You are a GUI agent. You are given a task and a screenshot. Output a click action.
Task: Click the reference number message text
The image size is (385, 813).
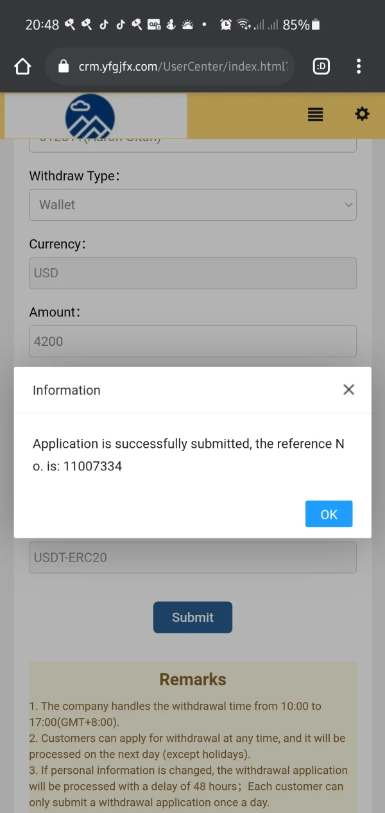coord(188,455)
